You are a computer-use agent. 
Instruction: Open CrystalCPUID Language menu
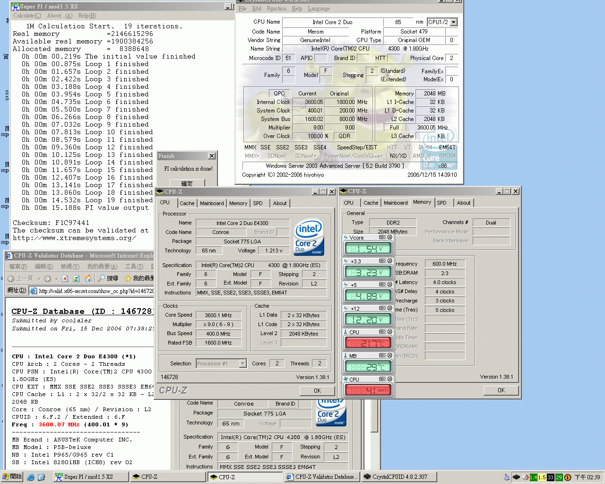click(319, 9)
